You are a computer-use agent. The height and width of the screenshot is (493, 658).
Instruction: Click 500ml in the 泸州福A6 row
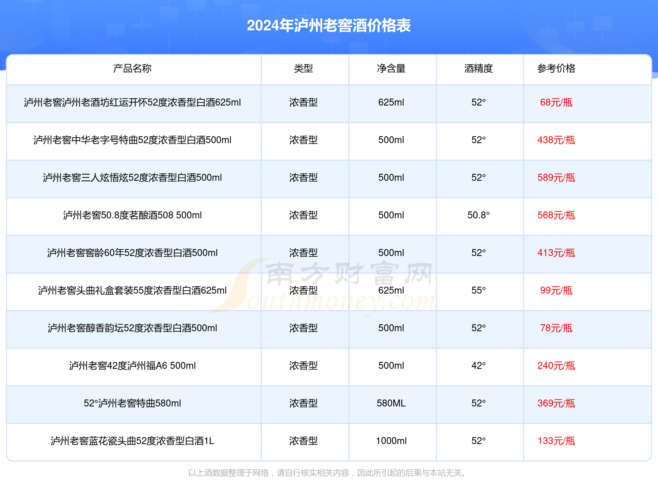coord(391,366)
